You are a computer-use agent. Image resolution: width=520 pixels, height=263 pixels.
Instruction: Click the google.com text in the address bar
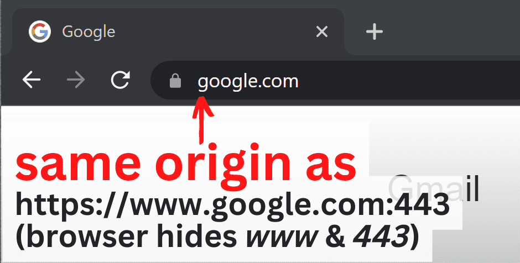pyautogui.click(x=248, y=81)
